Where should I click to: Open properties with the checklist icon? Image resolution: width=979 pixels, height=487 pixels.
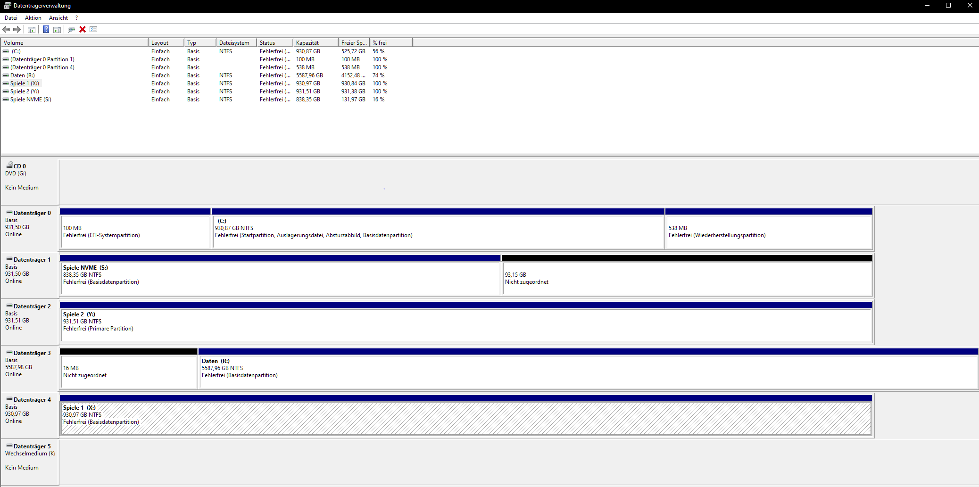pos(93,30)
